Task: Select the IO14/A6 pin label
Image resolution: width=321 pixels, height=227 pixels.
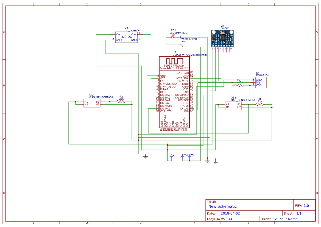Action: pyautogui.click(x=165, y=109)
